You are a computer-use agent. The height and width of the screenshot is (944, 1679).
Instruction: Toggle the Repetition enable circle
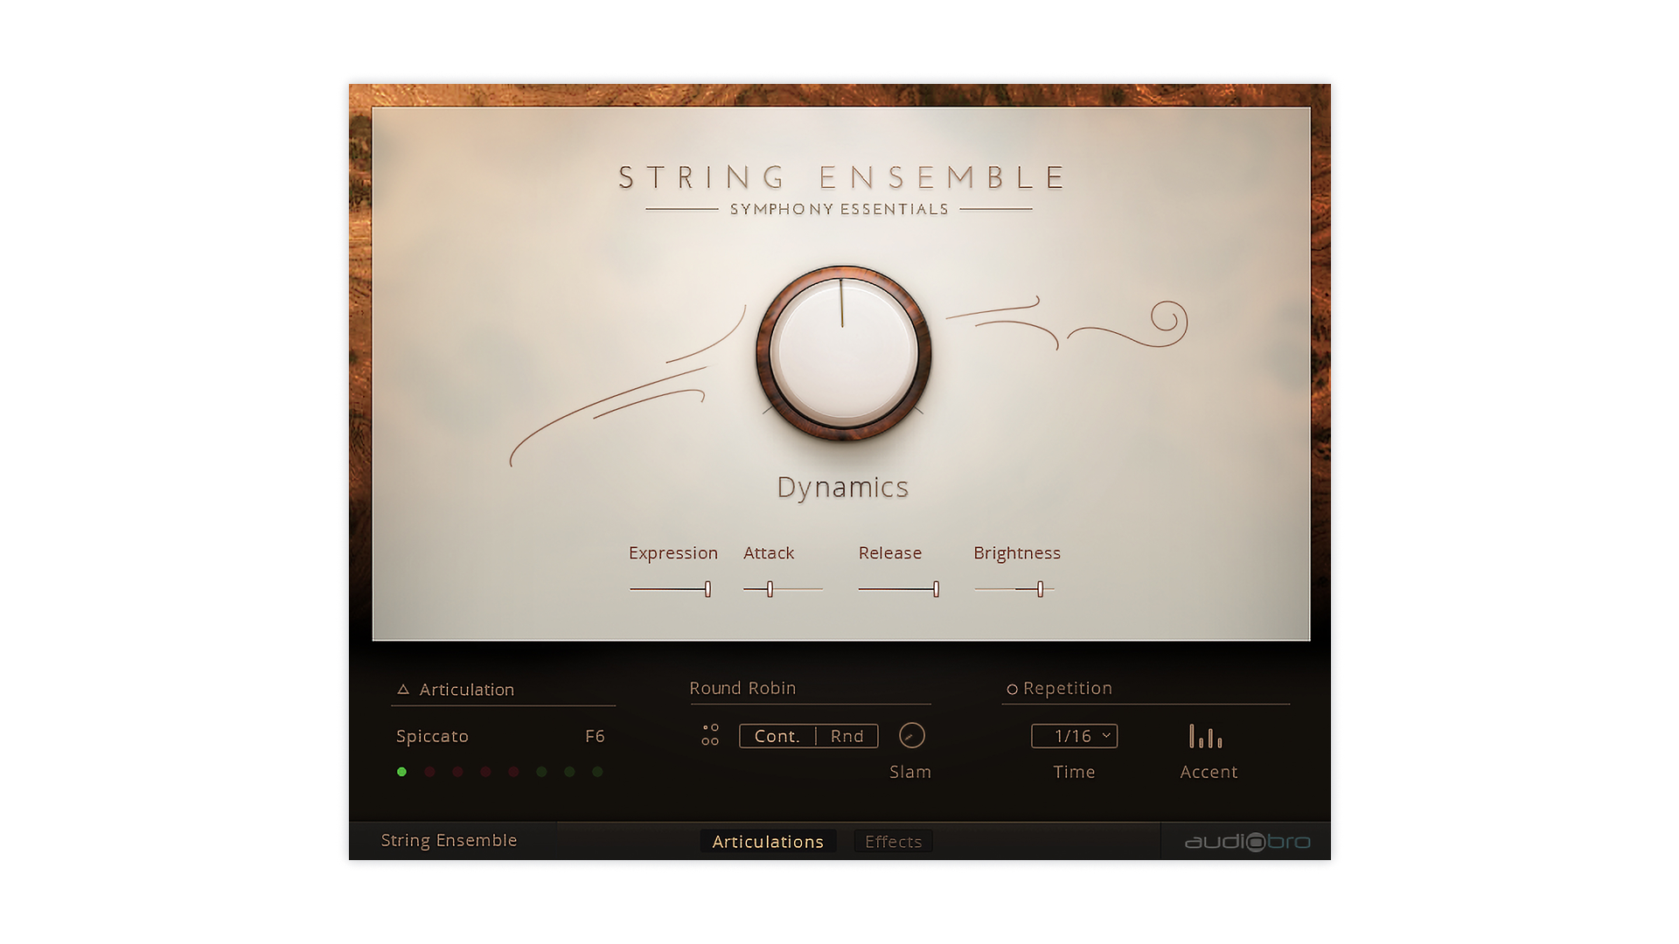(x=1012, y=690)
